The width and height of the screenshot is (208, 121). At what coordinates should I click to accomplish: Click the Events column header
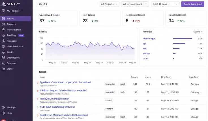(x=134, y=77)
